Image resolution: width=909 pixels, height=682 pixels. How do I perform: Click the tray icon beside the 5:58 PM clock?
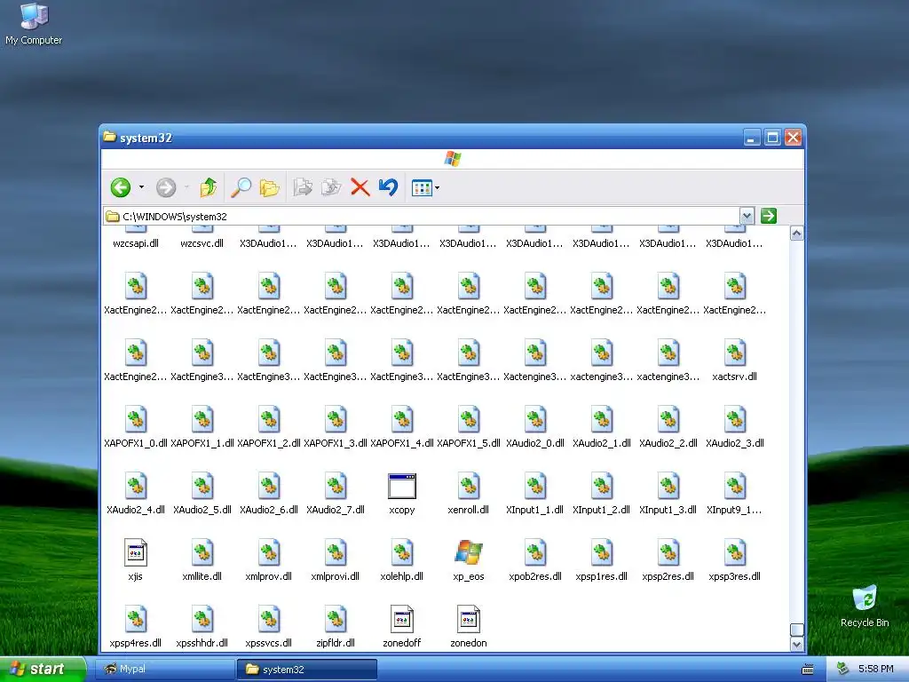tap(843, 670)
